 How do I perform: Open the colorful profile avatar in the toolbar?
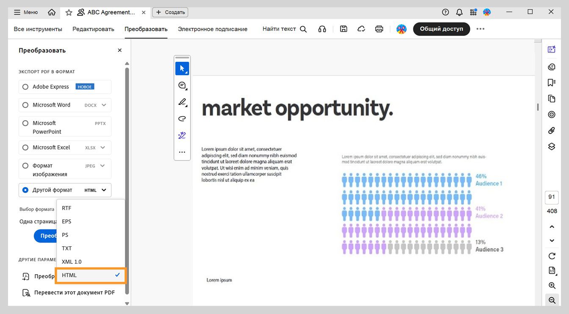pos(401,29)
